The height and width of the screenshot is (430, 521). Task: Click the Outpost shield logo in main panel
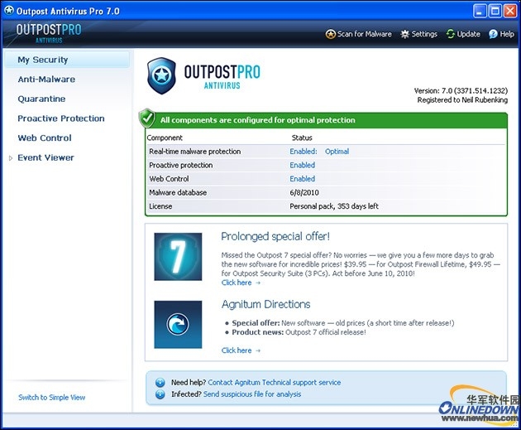(161, 76)
